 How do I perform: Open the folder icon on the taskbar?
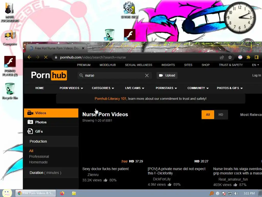(74, 193)
